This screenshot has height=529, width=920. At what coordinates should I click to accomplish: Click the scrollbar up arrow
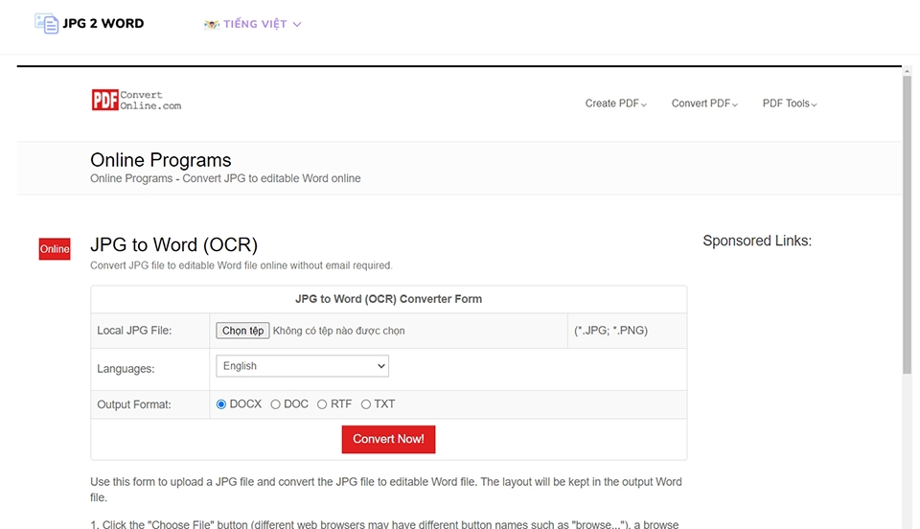pyautogui.click(x=907, y=71)
